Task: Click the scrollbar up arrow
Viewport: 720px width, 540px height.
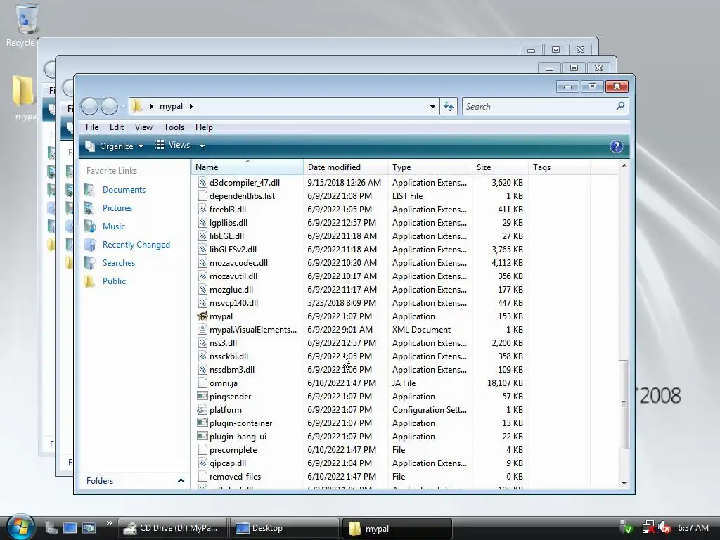Action: (624, 165)
